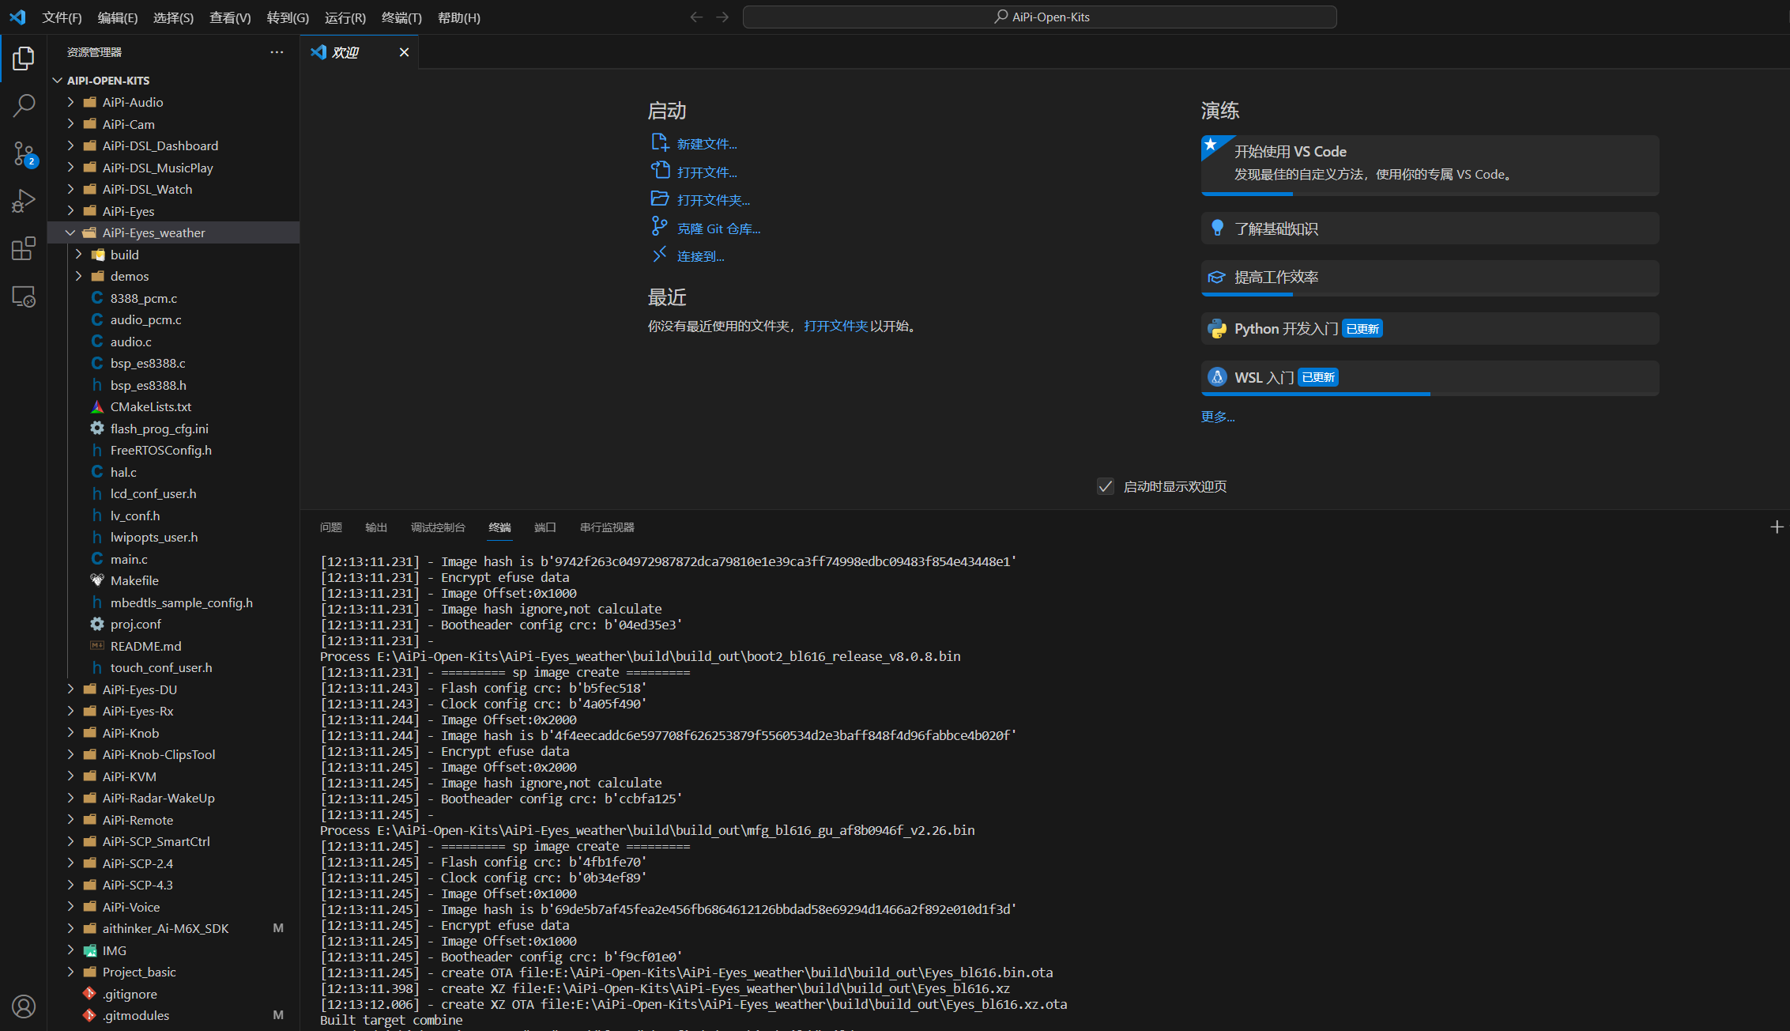Switch to the 端口 panel tab
1790x1031 pixels.
[545, 527]
